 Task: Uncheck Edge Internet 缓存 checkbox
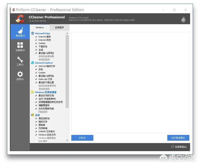[x=36, y=37]
